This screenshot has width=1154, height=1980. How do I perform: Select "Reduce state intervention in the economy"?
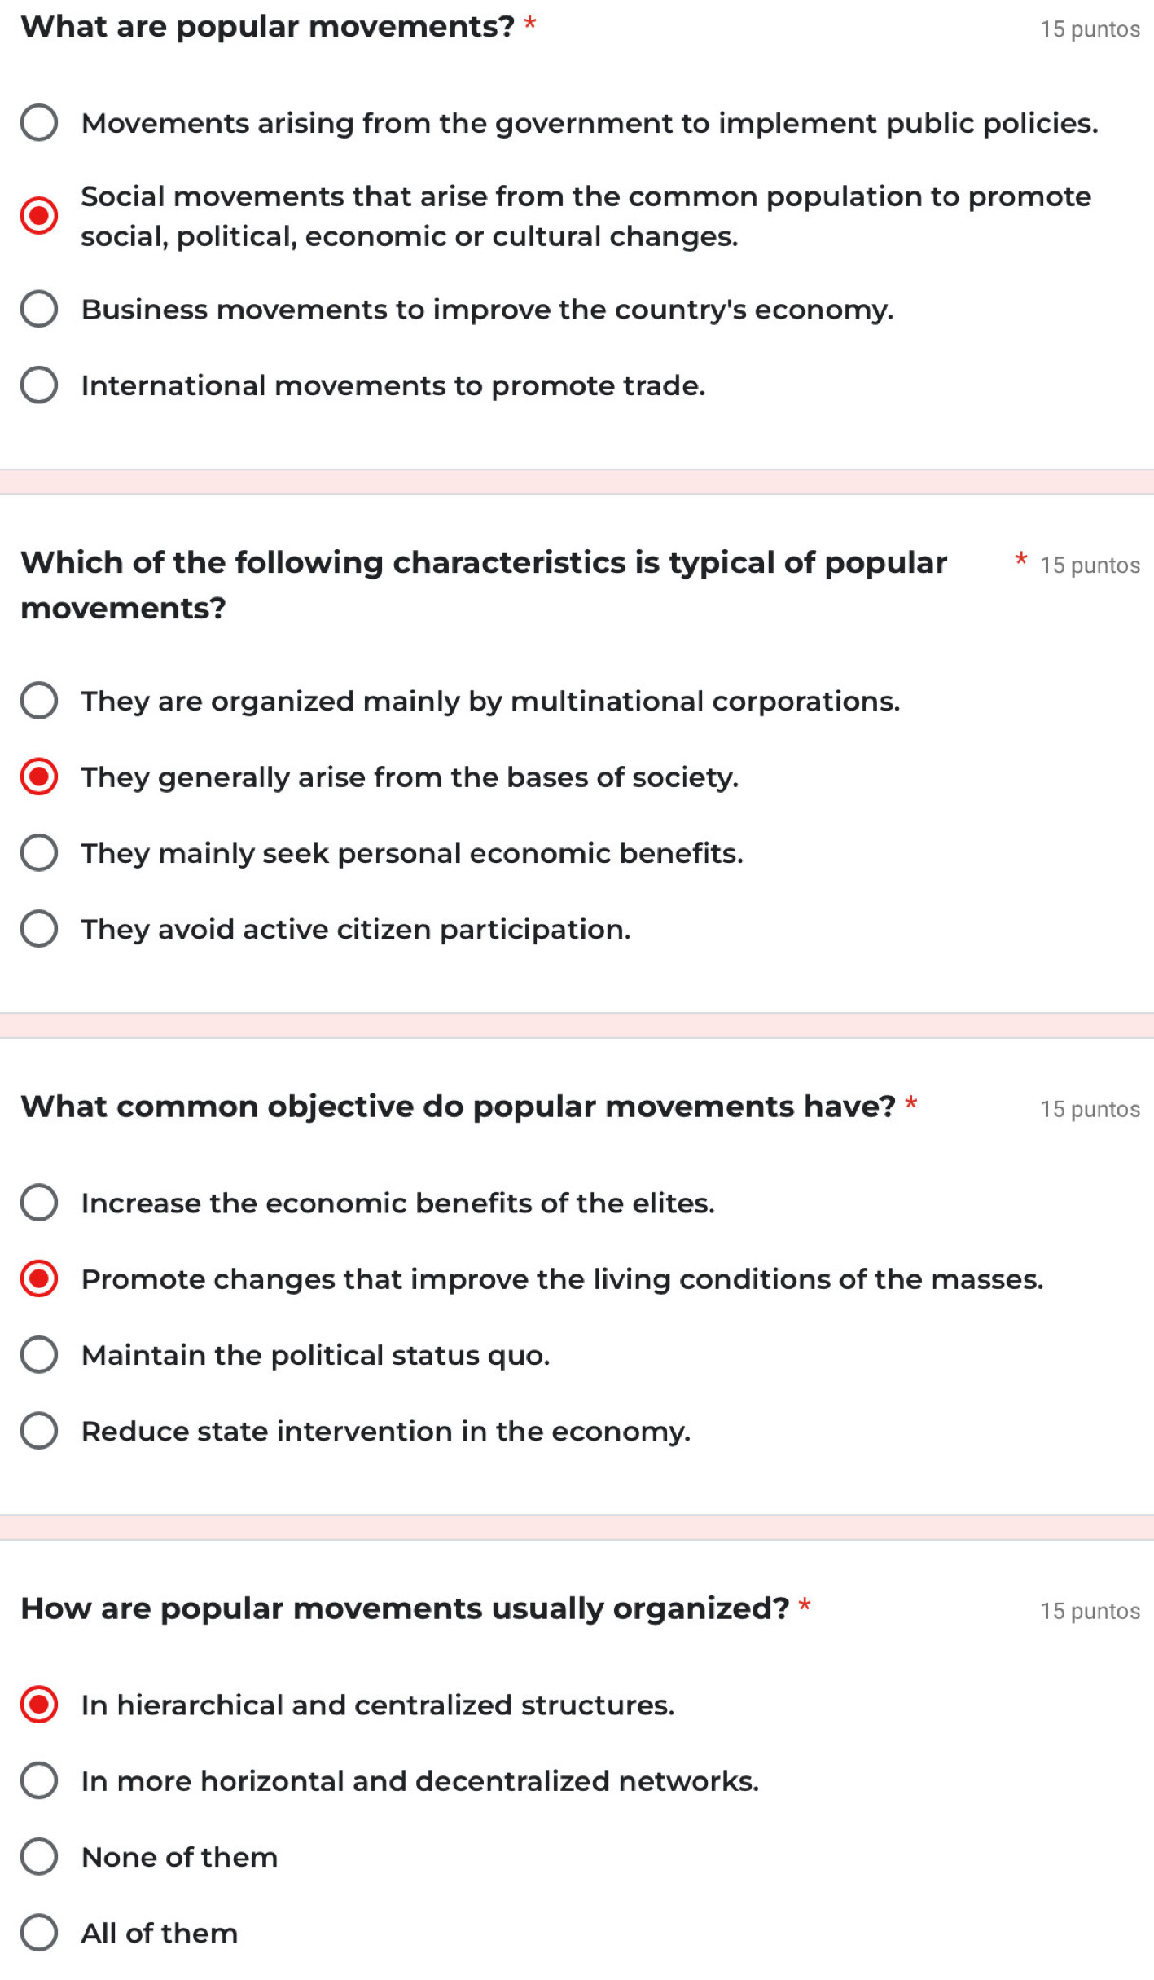click(39, 1431)
